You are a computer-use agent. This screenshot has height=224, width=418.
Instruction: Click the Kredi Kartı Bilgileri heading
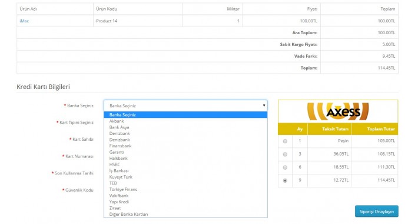point(43,87)
